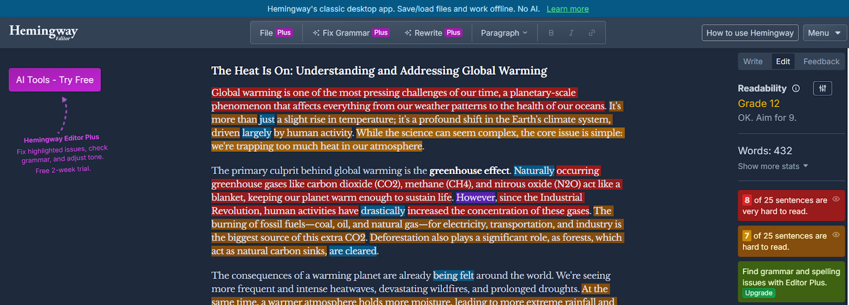Click the Hemingway Editor logo
849x305 pixels.
pyautogui.click(x=44, y=32)
